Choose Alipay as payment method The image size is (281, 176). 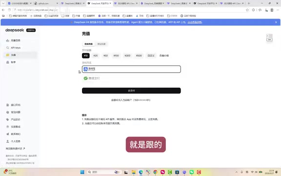(131, 69)
